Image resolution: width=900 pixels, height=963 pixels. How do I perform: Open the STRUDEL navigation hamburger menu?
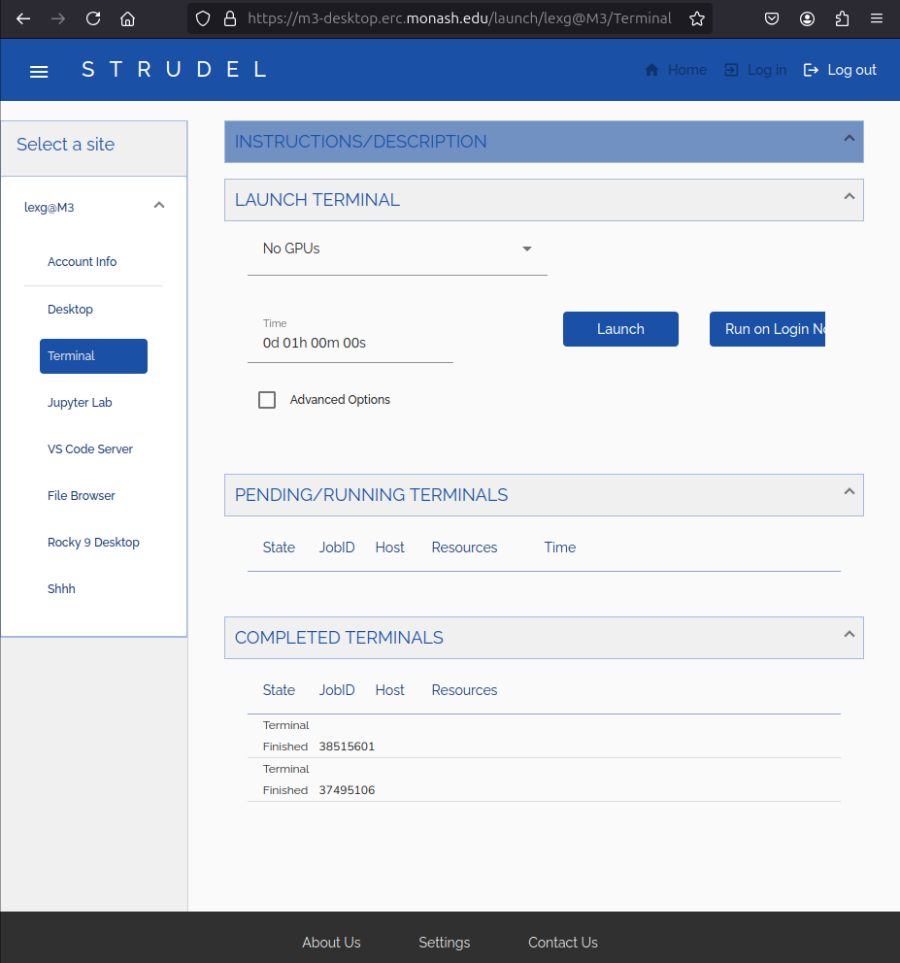(39, 70)
